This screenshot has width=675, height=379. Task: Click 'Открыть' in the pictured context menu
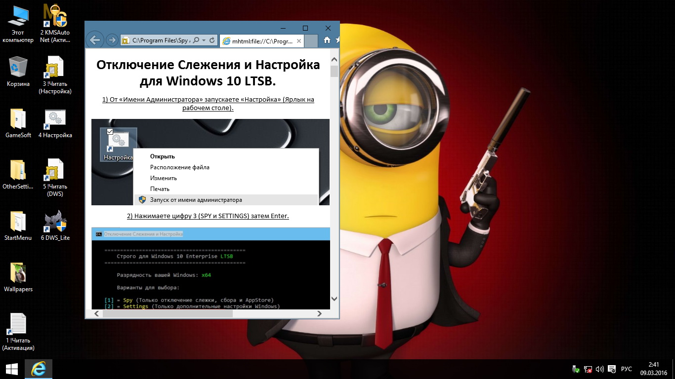tap(163, 156)
